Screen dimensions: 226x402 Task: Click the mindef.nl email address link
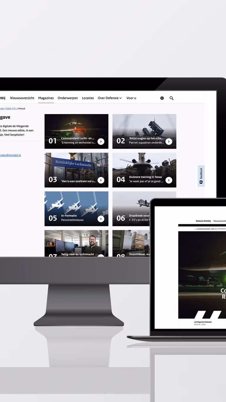click(10, 155)
